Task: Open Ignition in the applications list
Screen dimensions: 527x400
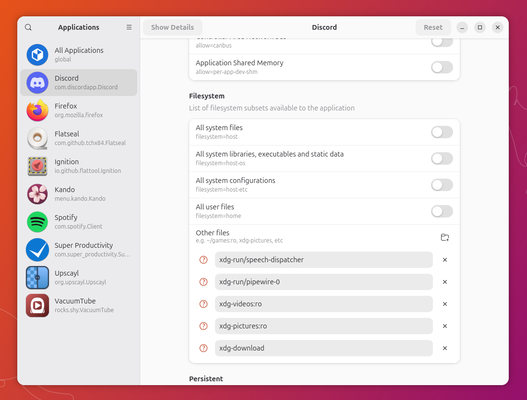Action: (79, 166)
